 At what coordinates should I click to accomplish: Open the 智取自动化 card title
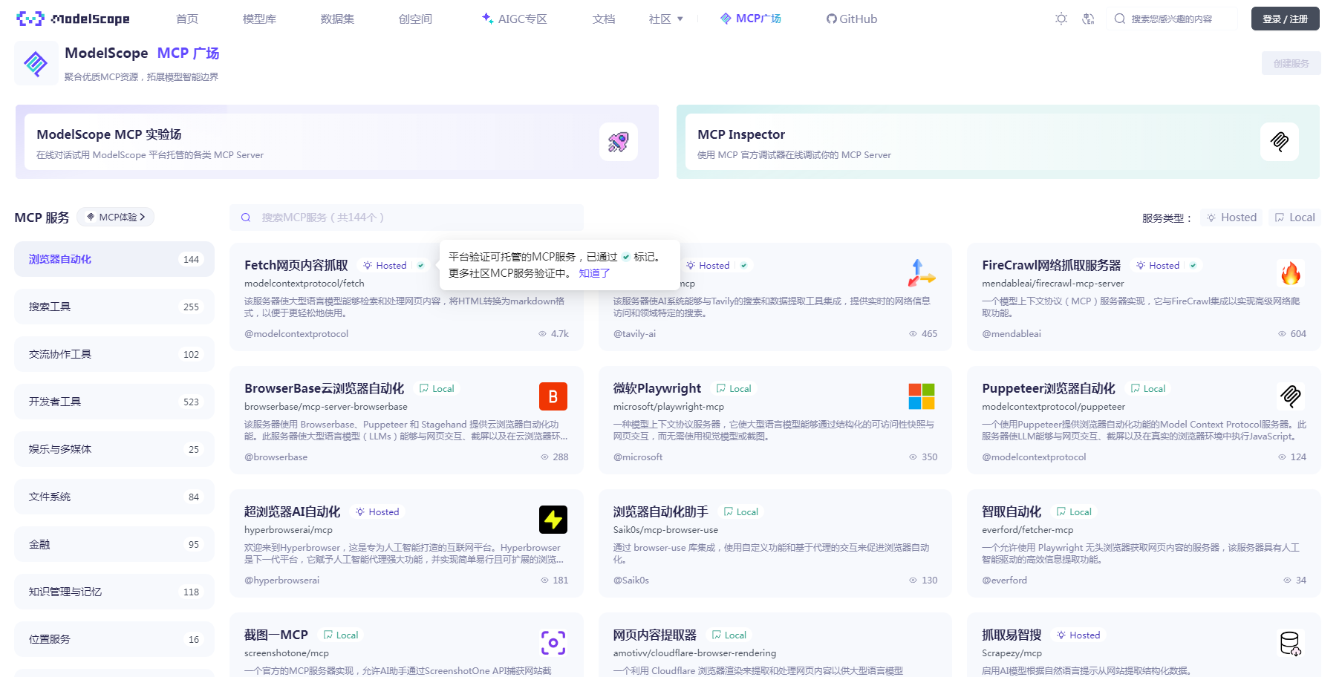(x=1012, y=511)
